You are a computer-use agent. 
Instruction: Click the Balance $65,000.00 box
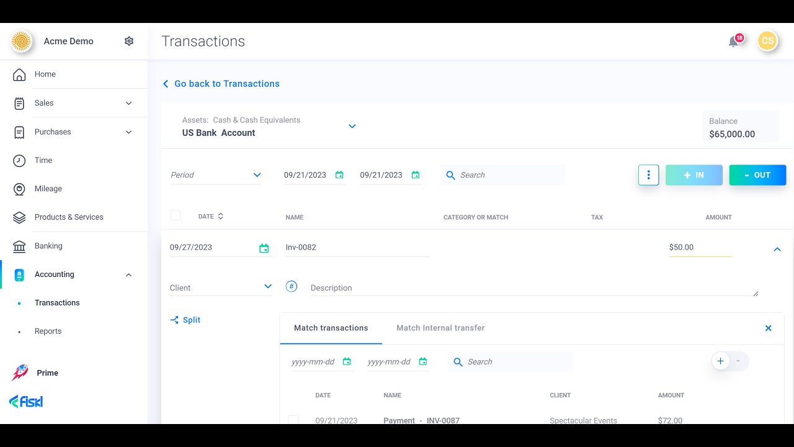click(741, 127)
